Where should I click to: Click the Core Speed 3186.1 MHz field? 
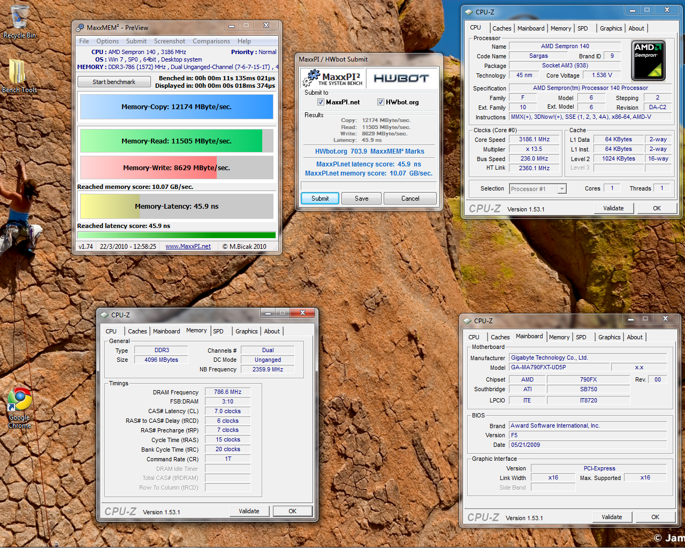click(534, 140)
